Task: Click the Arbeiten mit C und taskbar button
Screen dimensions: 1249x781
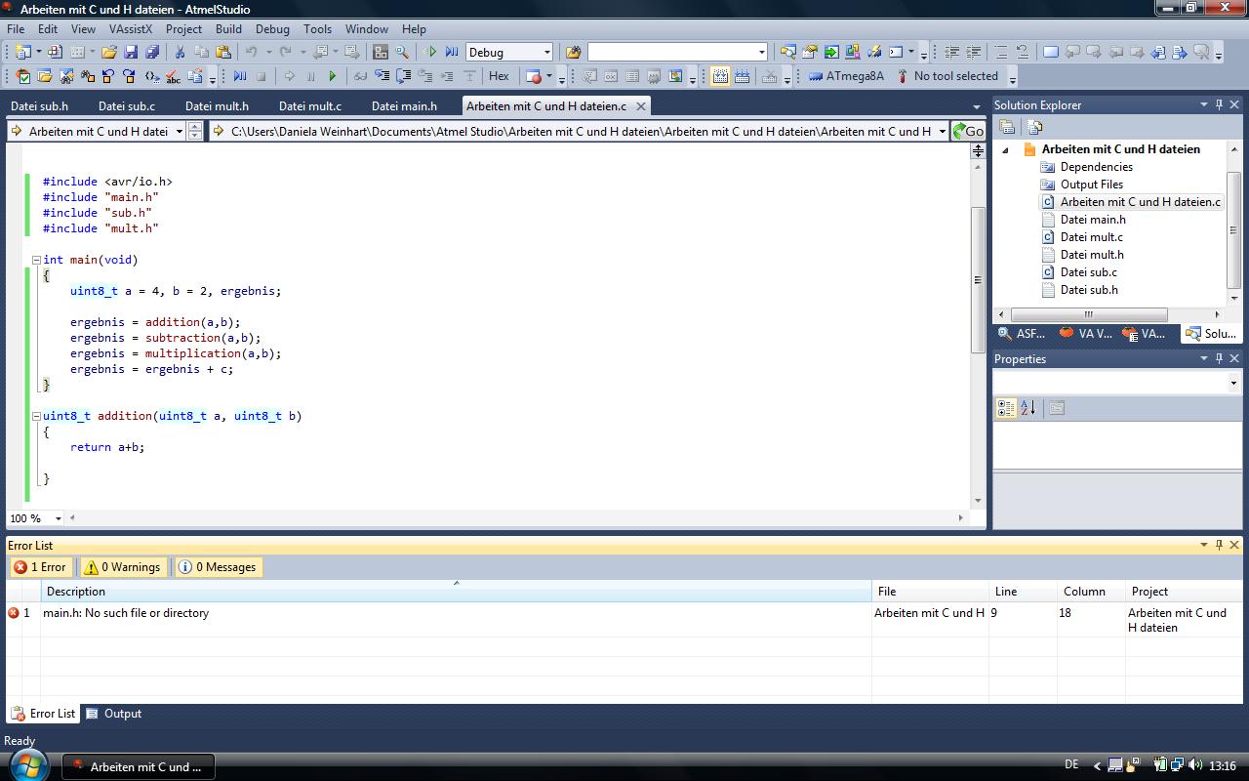Action: (139, 766)
